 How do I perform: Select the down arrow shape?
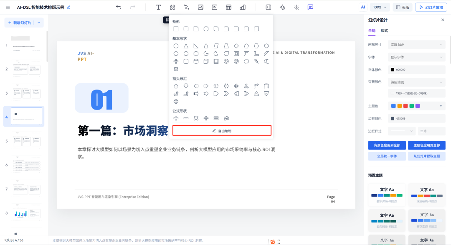pyautogui.click(x=186, y=86)
